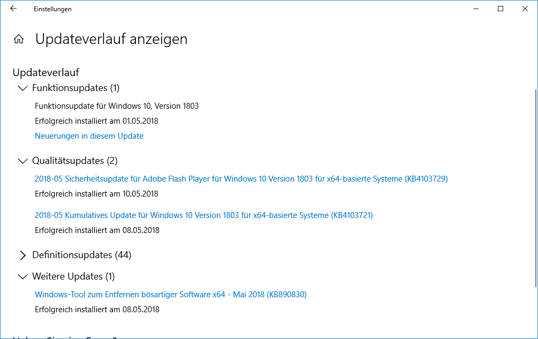Screen dimensions: 538x339
Task: Close the Einstellungen window
Action: click(525, 9)
